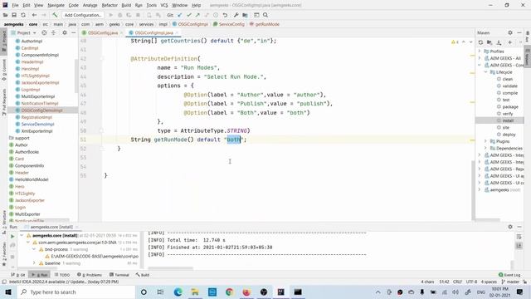
Task: Click the Back navigation arrow
Action: coord(34,15)
